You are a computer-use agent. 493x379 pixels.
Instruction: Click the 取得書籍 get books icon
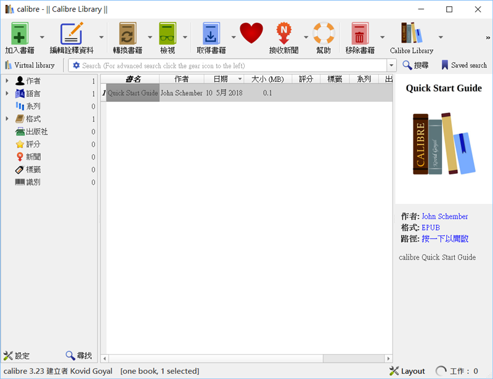pyautogui.click(x=211, y=34)
